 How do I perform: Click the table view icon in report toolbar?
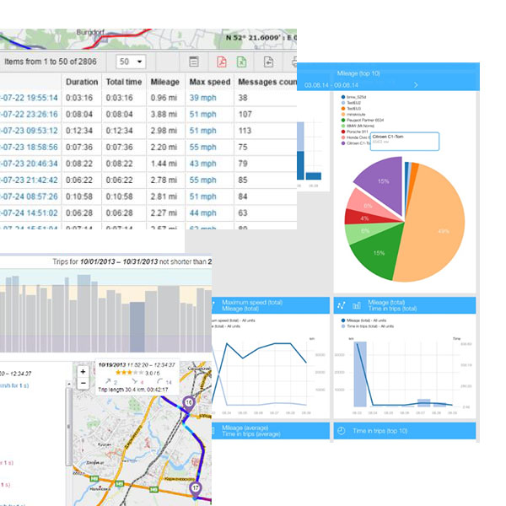(194, 62)
